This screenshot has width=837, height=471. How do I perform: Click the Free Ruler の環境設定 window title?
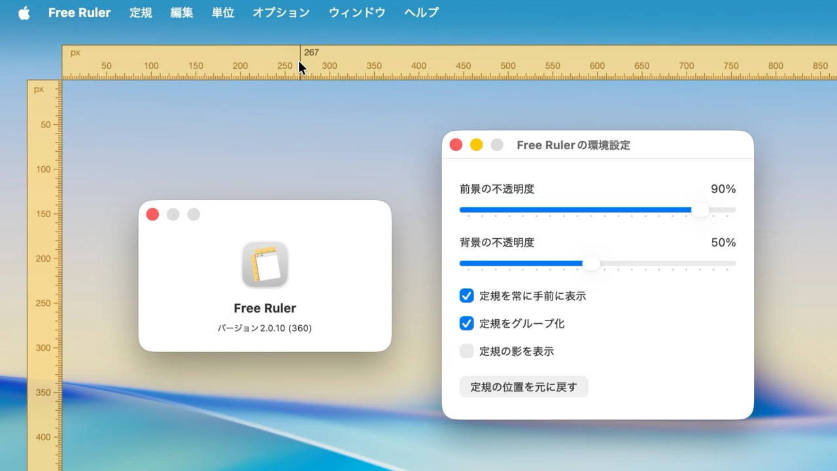[573, 145]
